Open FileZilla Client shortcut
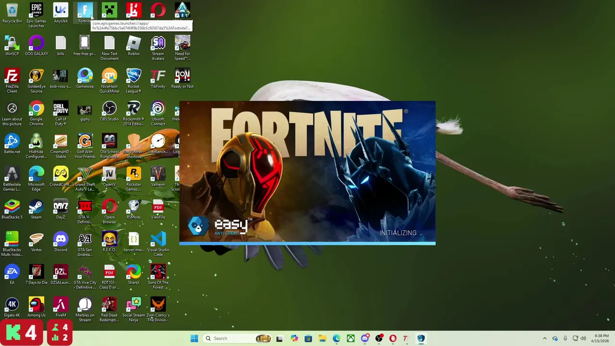The width and height of the screenshot is (615, 346). pyautogui.click(x=12, y=81)
